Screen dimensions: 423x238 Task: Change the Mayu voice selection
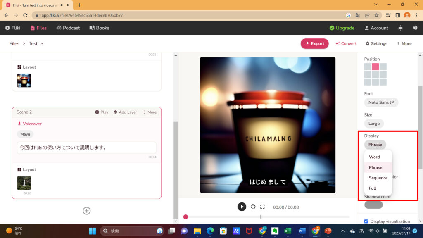(25, 134)
